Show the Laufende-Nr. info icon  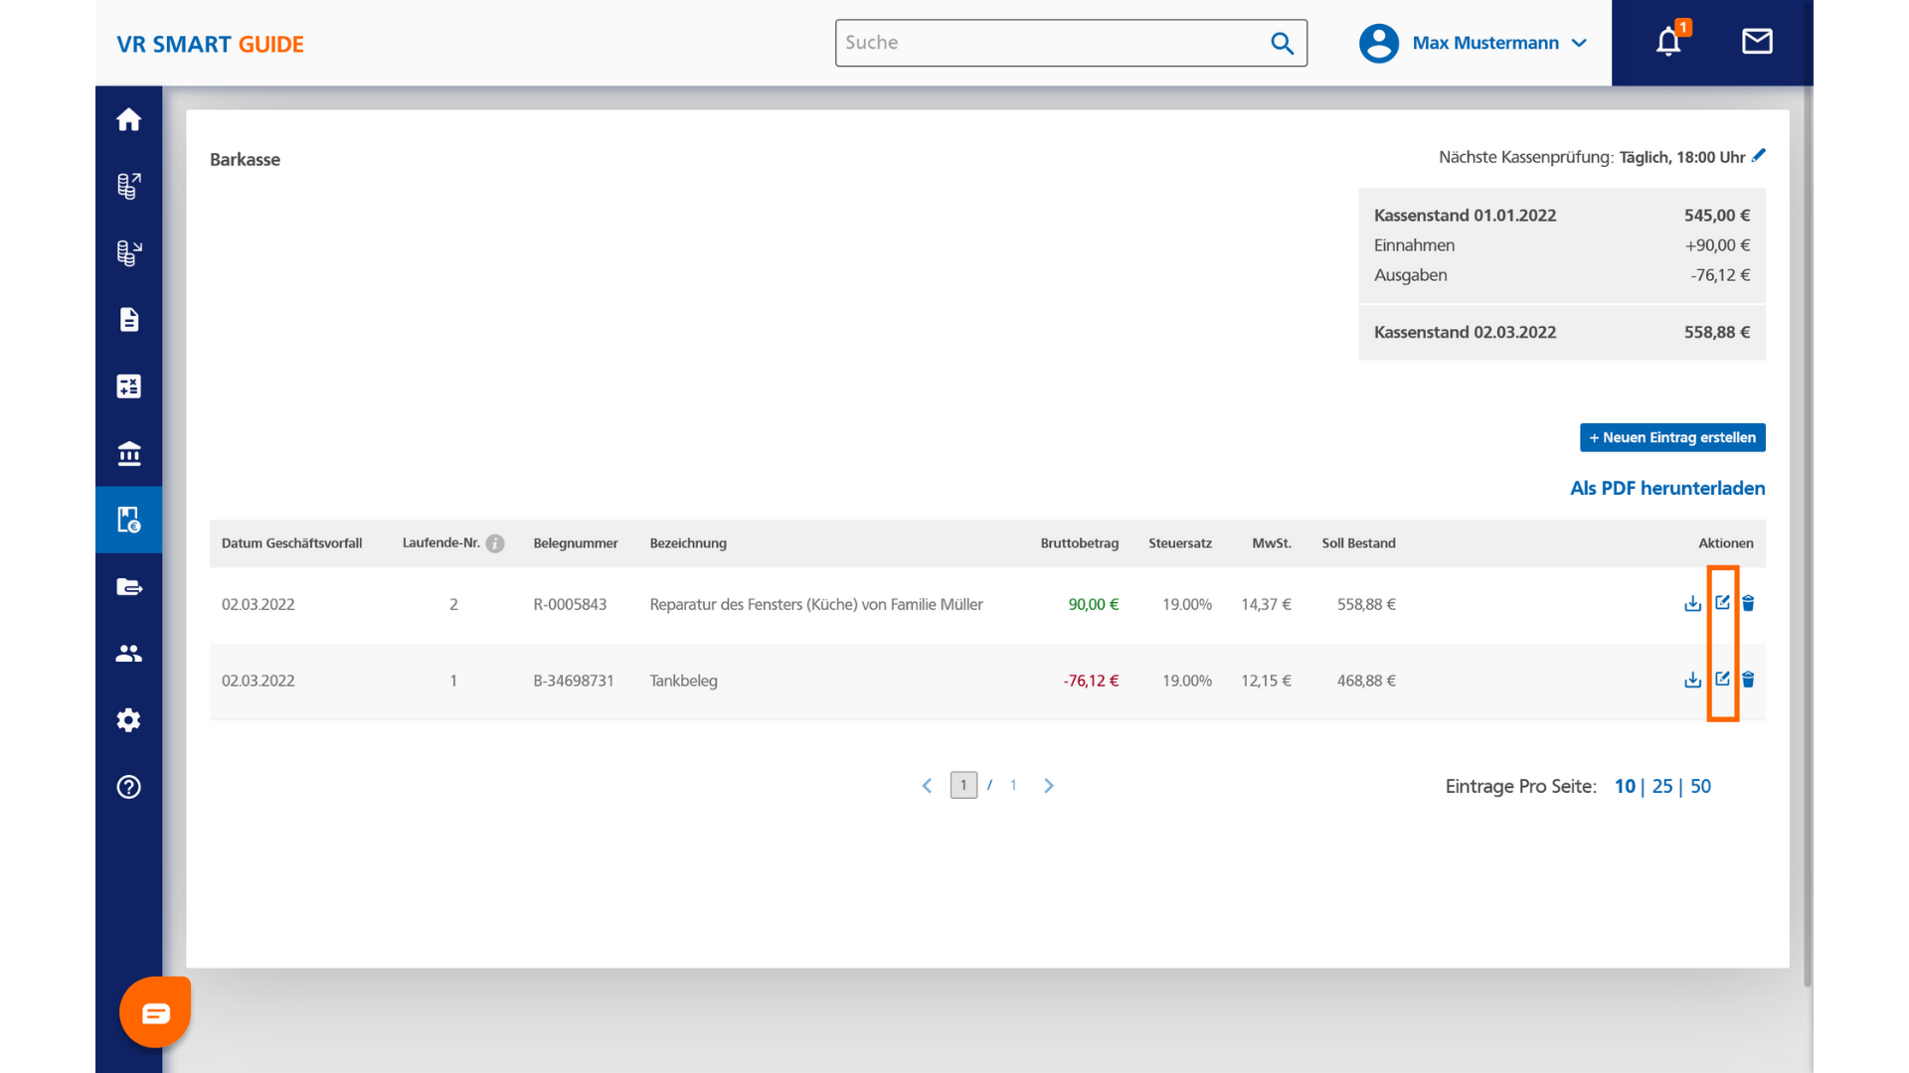tap(495, 543)
